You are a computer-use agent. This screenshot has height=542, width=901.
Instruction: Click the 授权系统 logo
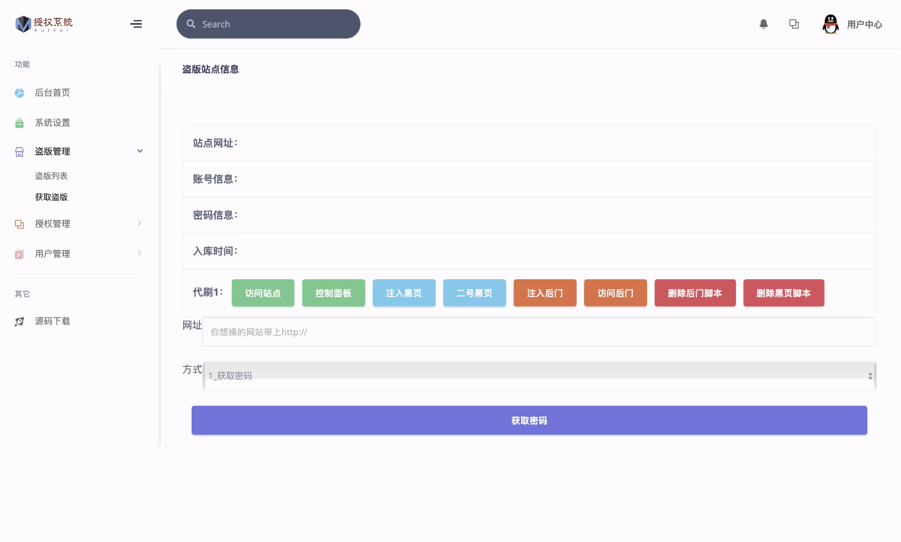coord(44,24)
